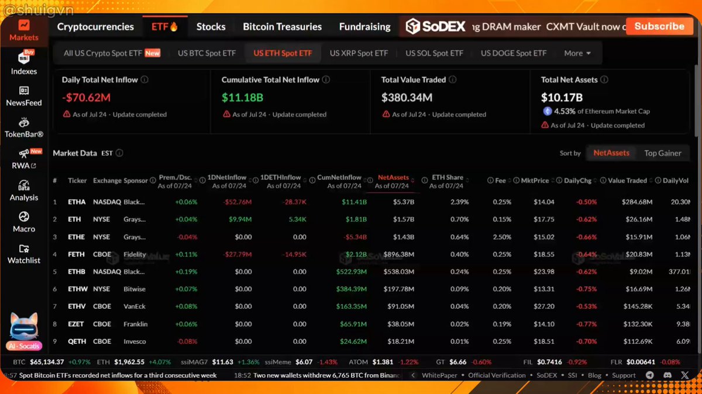
Task: Open the Macro sidebar section
Action: pyautogui.click(x=24, y=222)
